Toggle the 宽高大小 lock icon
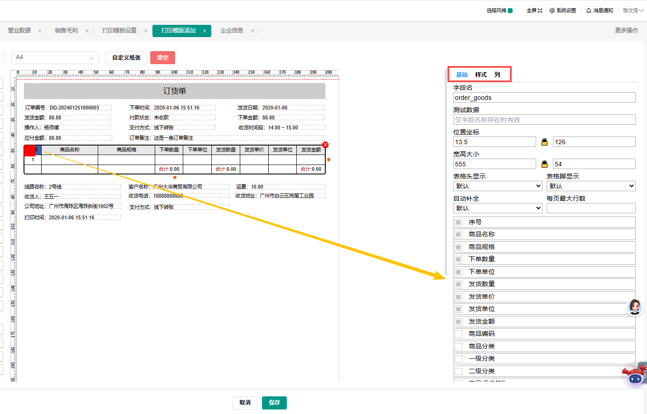Screen dimensions: 647x414 545,164
